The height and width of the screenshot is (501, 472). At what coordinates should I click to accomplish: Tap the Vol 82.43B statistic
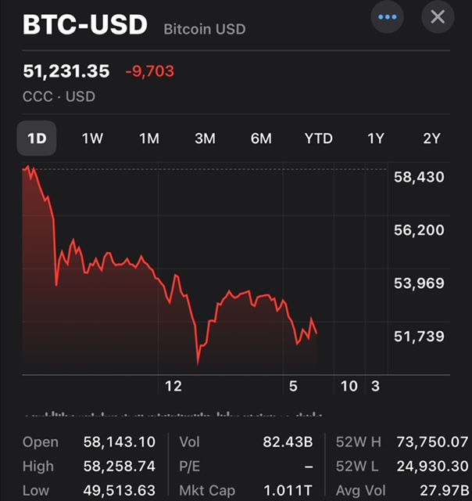coord(286,442)
